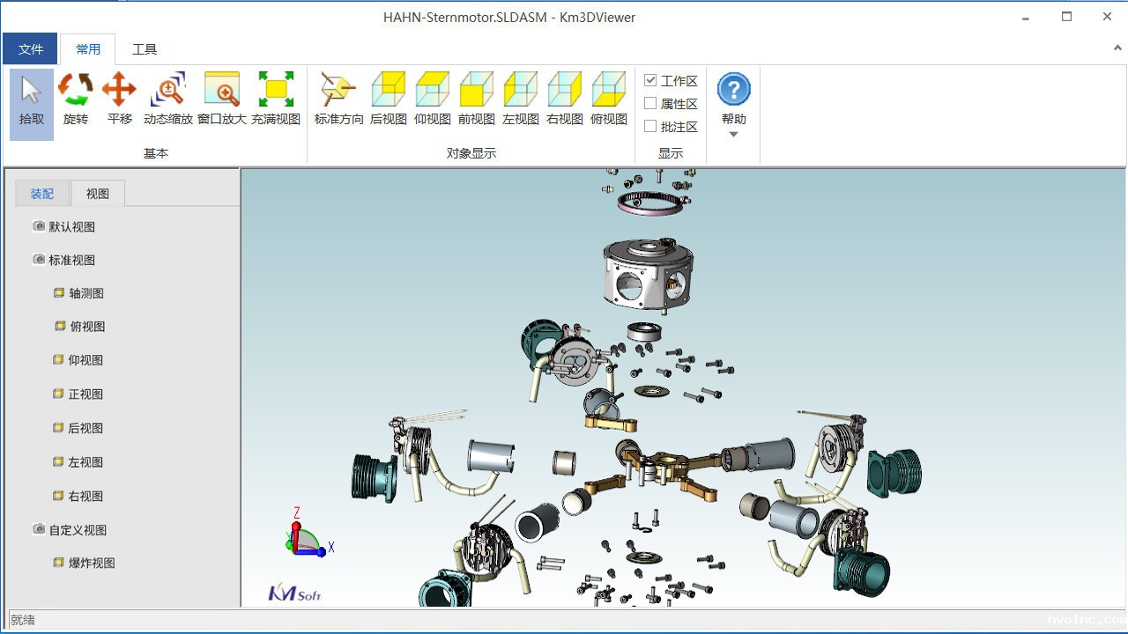Click the 窗口放大 window zoom icon

(x=221, y=100)
